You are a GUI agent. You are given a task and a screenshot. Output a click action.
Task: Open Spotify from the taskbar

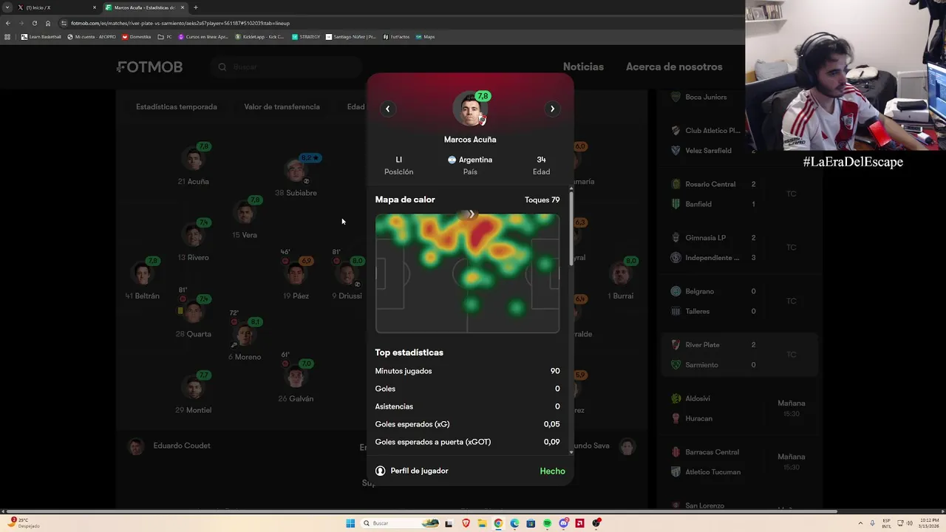click(x=547, y=523)
